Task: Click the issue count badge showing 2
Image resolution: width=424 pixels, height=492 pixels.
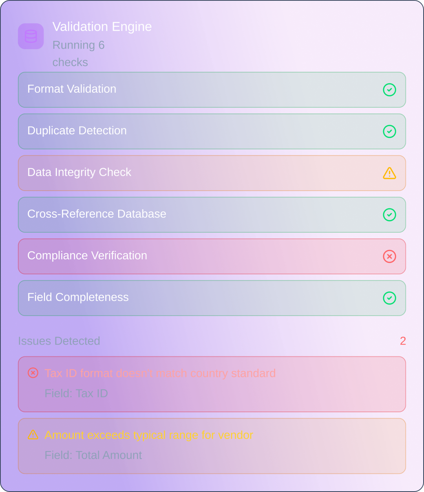Action: (403, 341)
